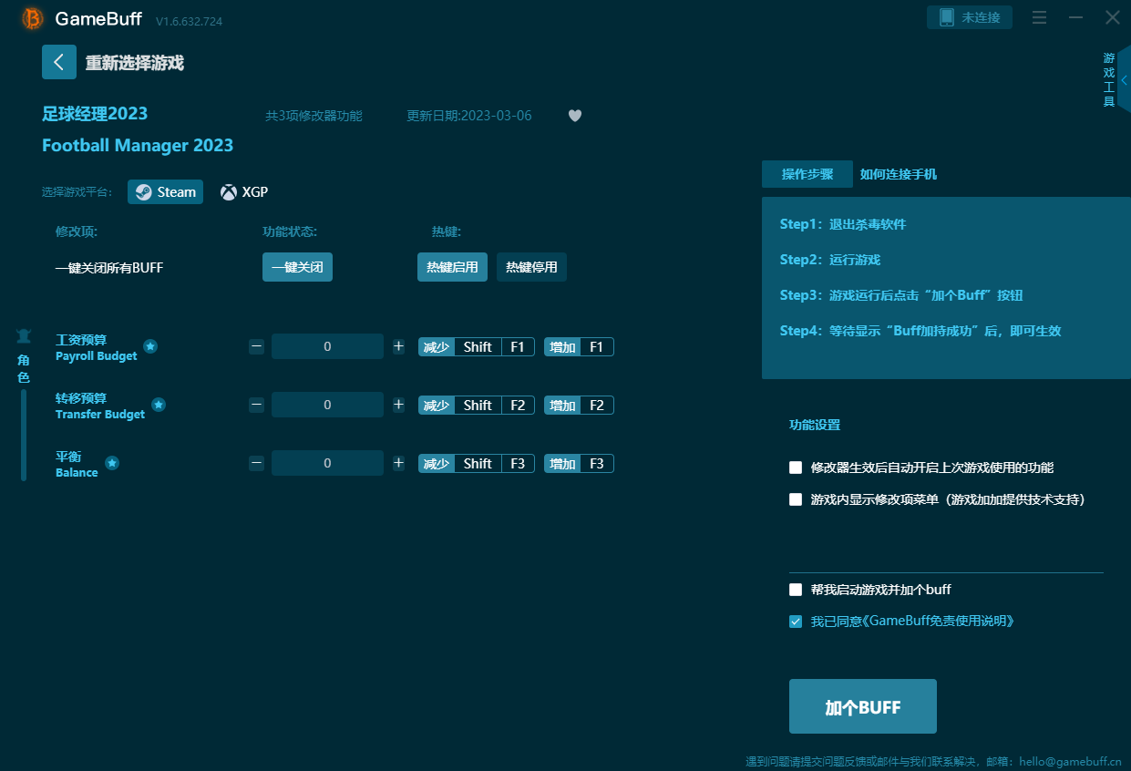Click the Balance value field
Viewport: 1131px width, 771px height.
pyautogui.click(x=327, y=463)
